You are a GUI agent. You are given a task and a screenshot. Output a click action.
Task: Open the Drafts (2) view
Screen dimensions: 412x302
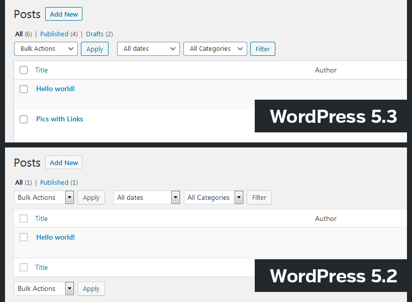click(99, 34)
